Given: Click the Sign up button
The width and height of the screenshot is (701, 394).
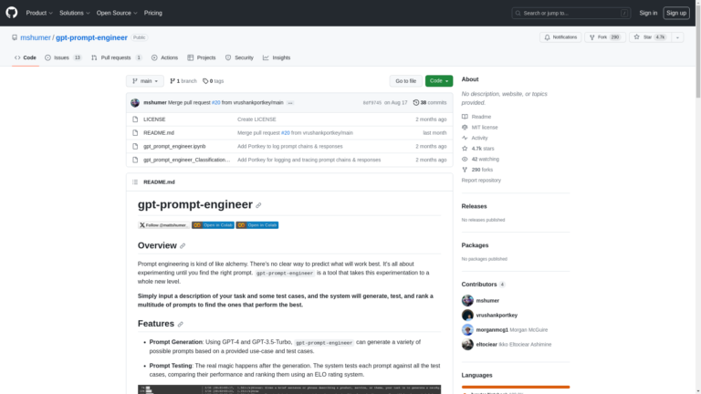Looking at the screenshot, I should [x=676, y=13].
